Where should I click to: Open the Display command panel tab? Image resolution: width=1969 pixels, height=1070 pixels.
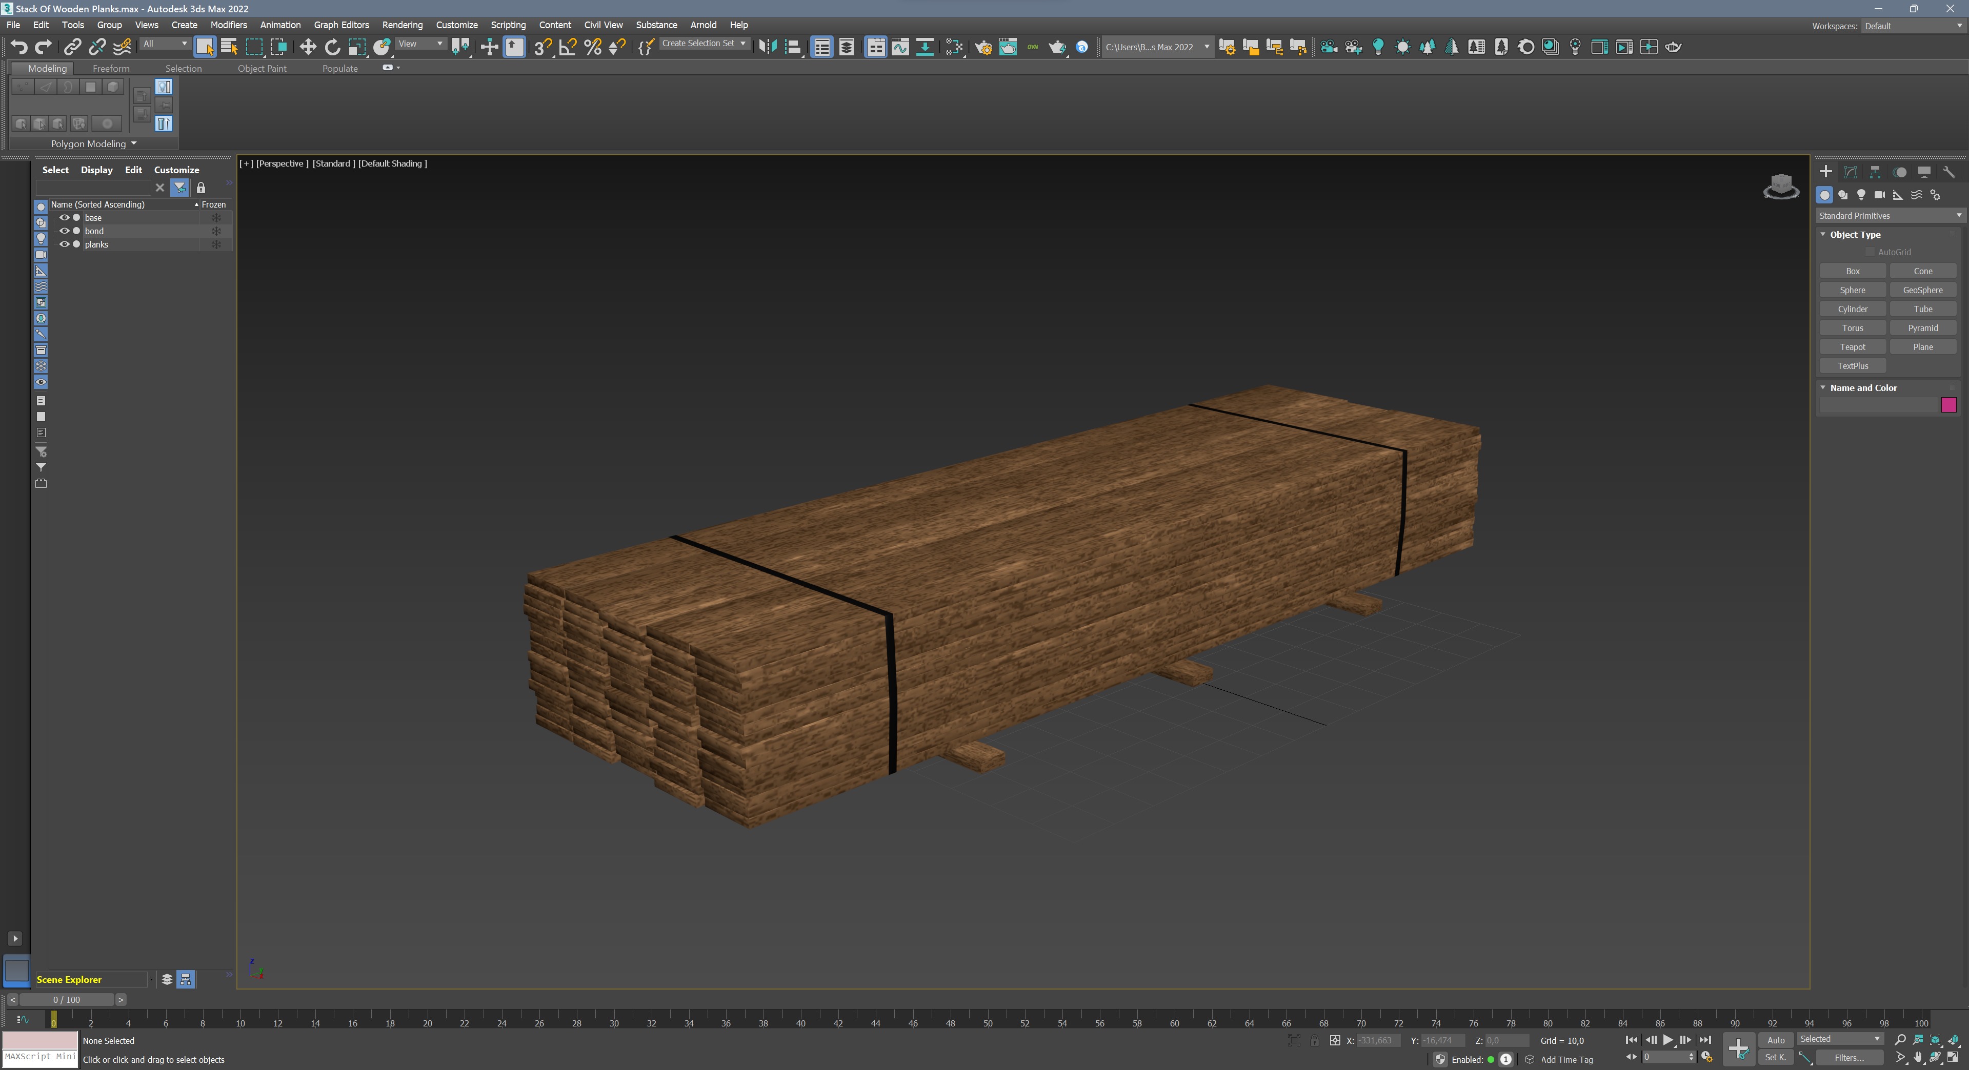tap(1924, 172)
